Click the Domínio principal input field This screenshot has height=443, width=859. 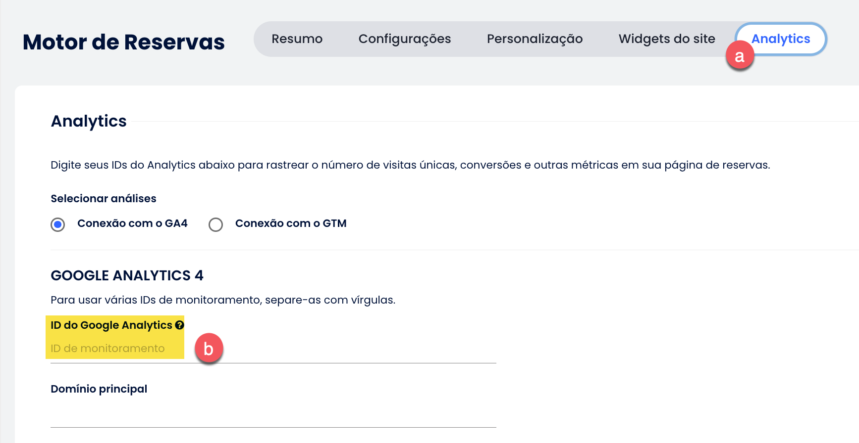(273, 413)
